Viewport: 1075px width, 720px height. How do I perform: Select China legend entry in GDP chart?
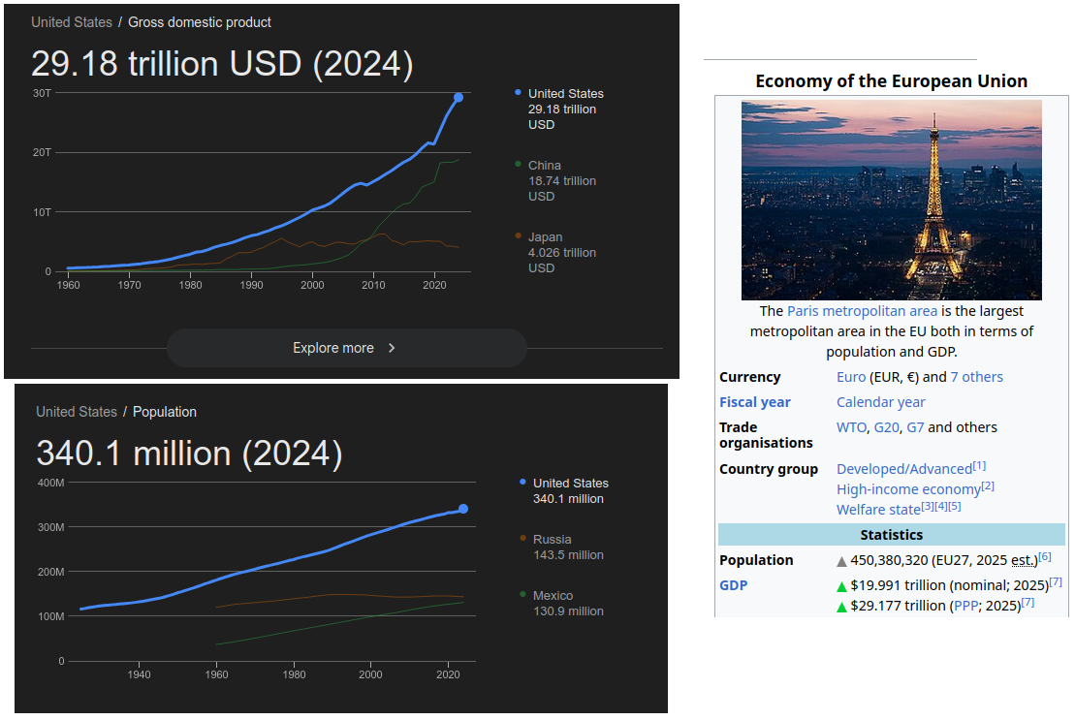point(561,181)
